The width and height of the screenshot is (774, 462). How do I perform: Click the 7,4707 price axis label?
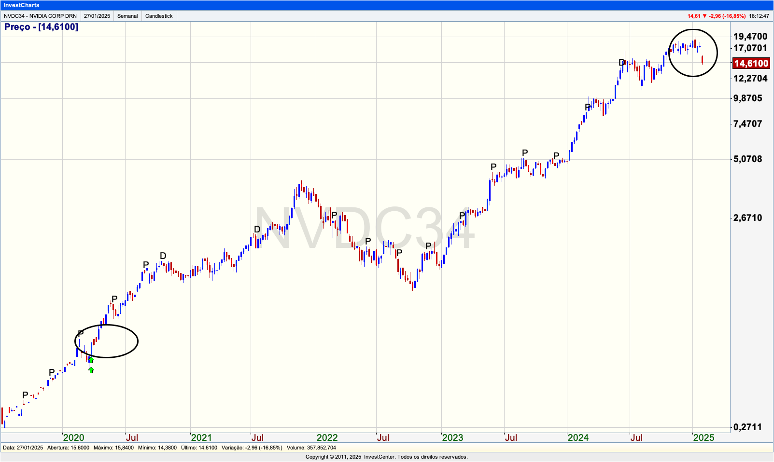pos(747,123)
